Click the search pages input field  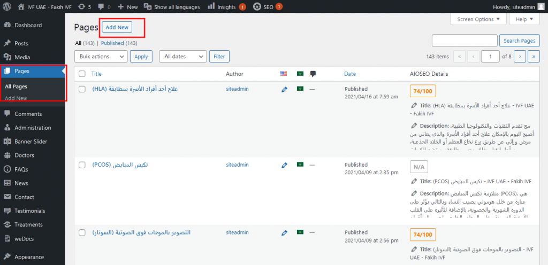pyautogui.click(x=465, y=41)
